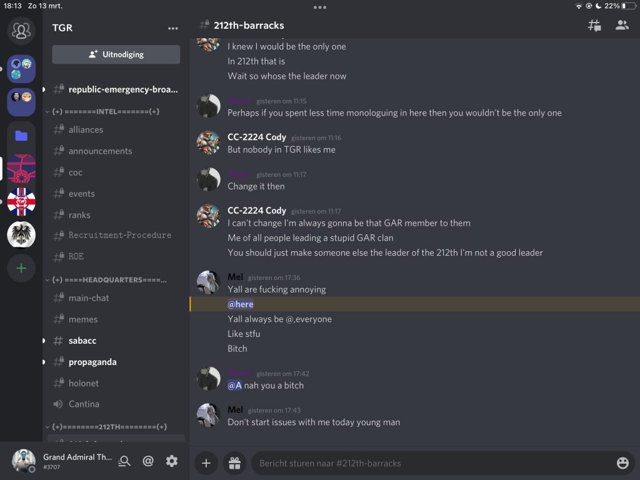Open TGR server options menu
The image size is (640, 480).
pyautogui.click(x=172, y=28)
